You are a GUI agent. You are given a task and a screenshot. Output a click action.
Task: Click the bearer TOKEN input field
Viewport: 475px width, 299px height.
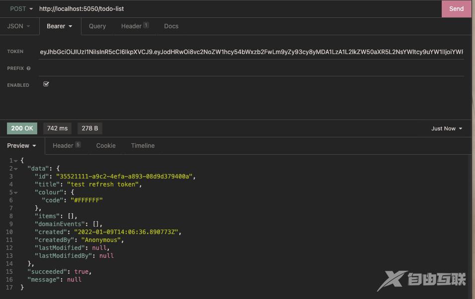tap(251, 52)
